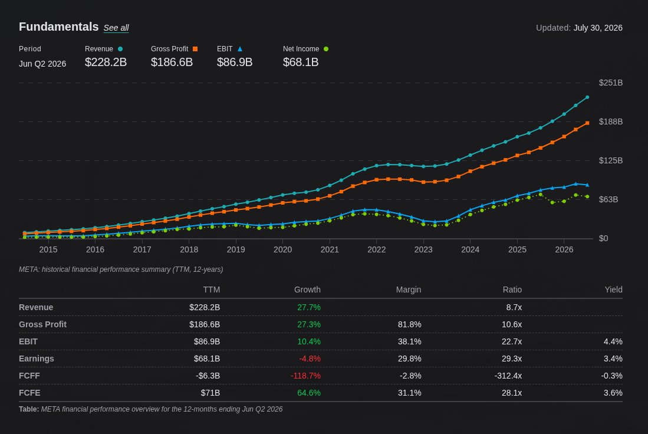Click the Gross Profit orange square legend marker
Image resolution: width=648 pixels, height=434 pixels.
click(195, 49)
